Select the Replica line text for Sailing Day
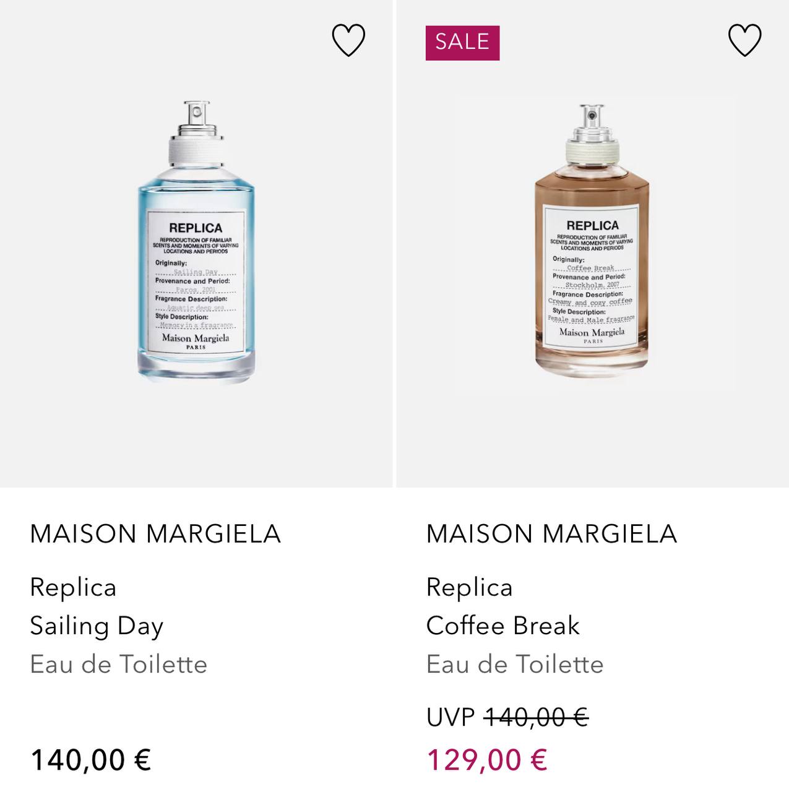This screenshot has height=792, width=789. click(73, 587)
